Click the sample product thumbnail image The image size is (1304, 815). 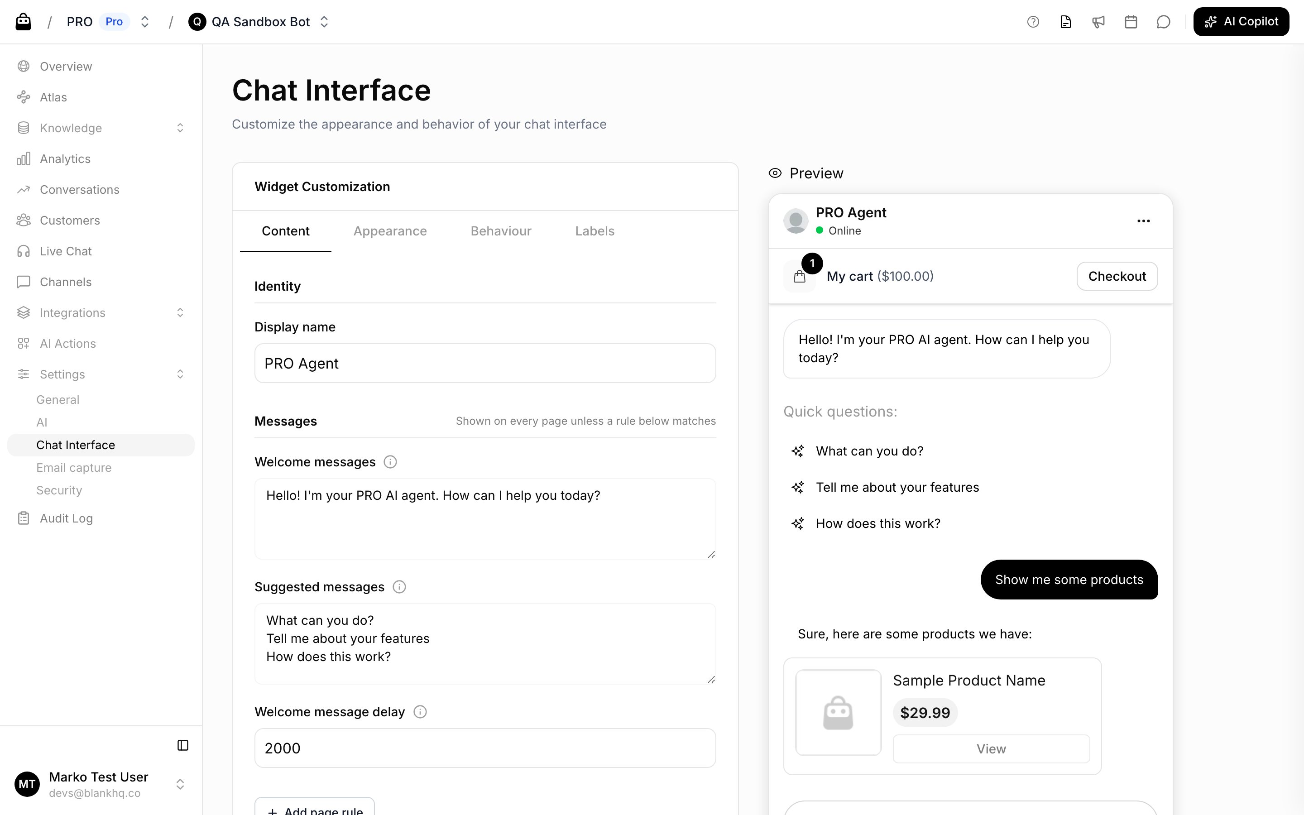tap(839, 713)
